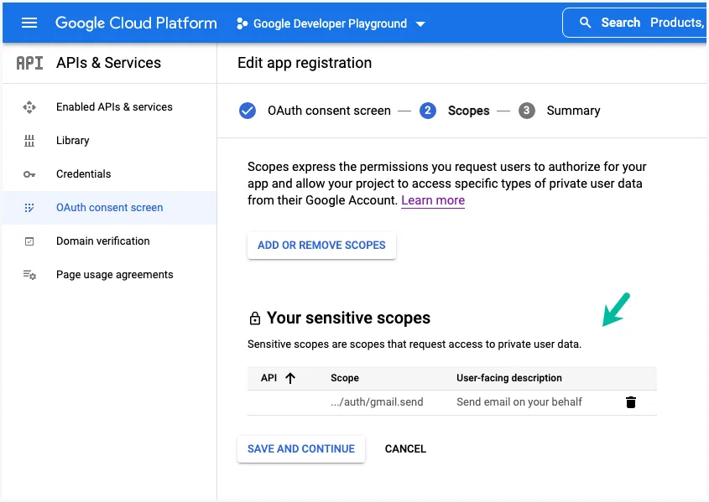709x502 pixels.
Task: Click SAVE AND CONTINUE
Action: 300,449
